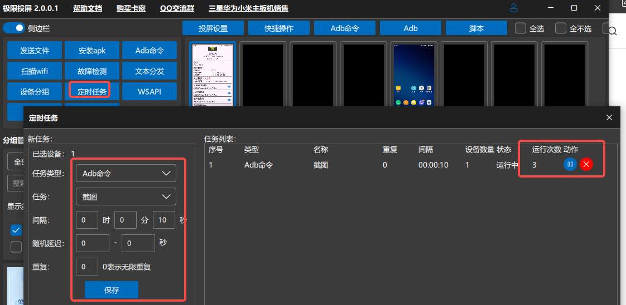Image resolution: width=626 pixels, height=305 pixels.
Task: Click the 运行中 status of task 1
Action: 507,164
